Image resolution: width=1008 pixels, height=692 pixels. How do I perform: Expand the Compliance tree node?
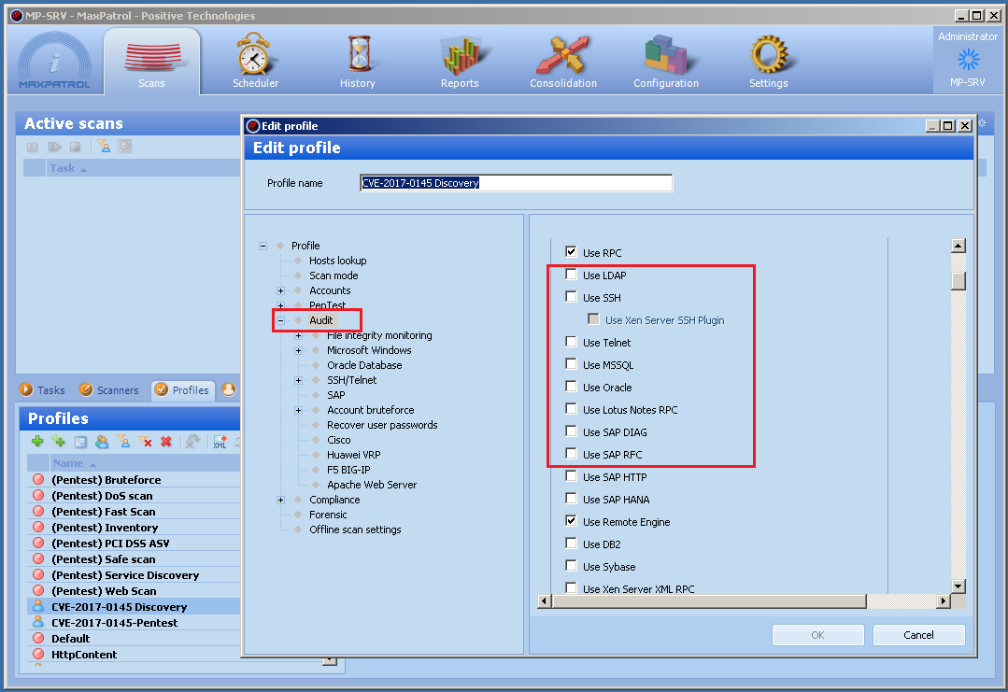(x=280, y=500)
